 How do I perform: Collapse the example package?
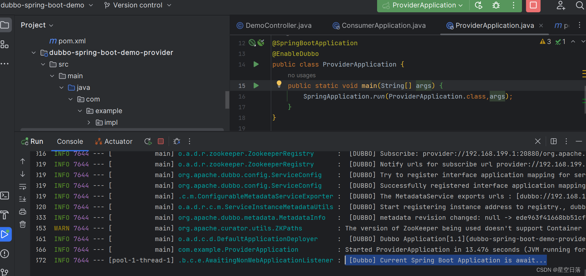[x=80, y=111]
